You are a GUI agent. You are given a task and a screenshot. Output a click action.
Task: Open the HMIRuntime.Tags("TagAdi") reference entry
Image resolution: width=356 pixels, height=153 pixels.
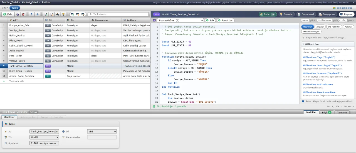328,59
